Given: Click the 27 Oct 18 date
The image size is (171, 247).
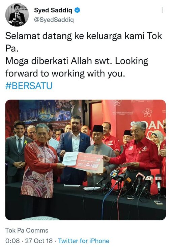Looking at the screenshot, I should click(39, 241).
